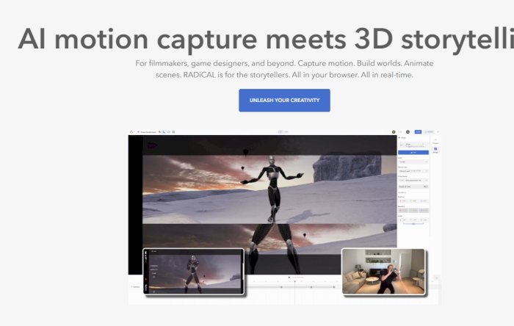Viewport: 514px width, 326px height.
Task: Click the wide blue button in mockup side panel
Action: tap(413, 152)
